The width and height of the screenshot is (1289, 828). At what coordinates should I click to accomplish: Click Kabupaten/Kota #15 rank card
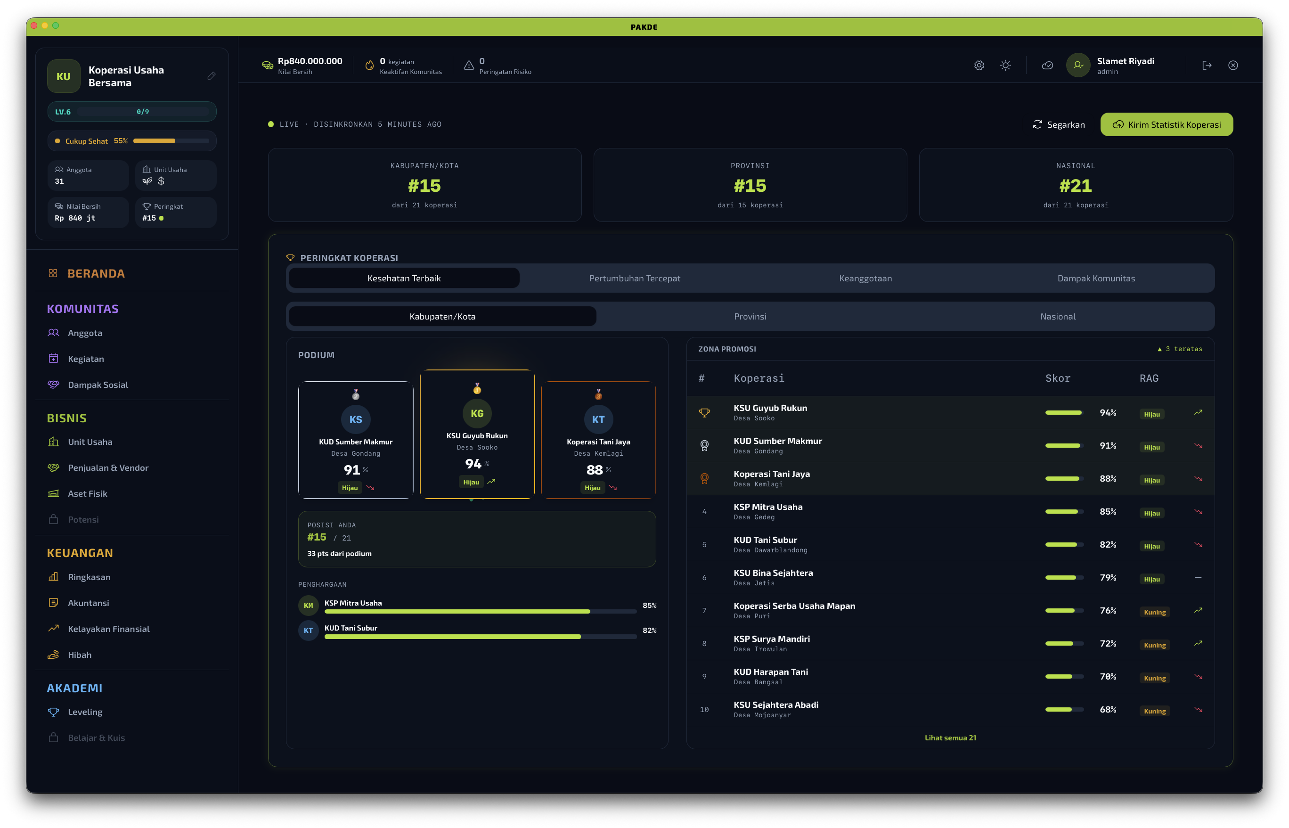[424, 185]
